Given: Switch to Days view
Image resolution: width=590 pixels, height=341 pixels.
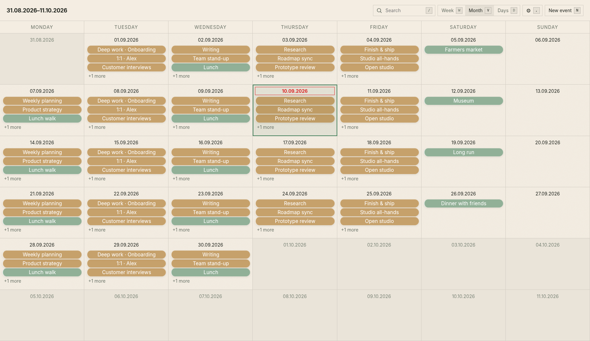Looking at the screenshot, I should 507,10.
